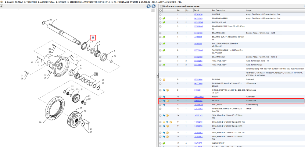Click yellow note icon for part 87593684
305x147 pixels.
click(164, 79)
